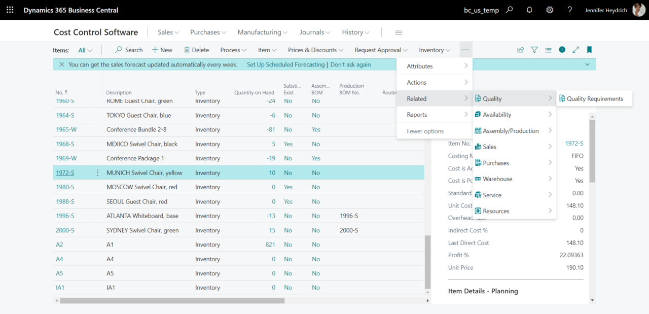Open the Service submenu
This screenshot has height=314, width=649.
pyautogui.click(x=514, y=195)
